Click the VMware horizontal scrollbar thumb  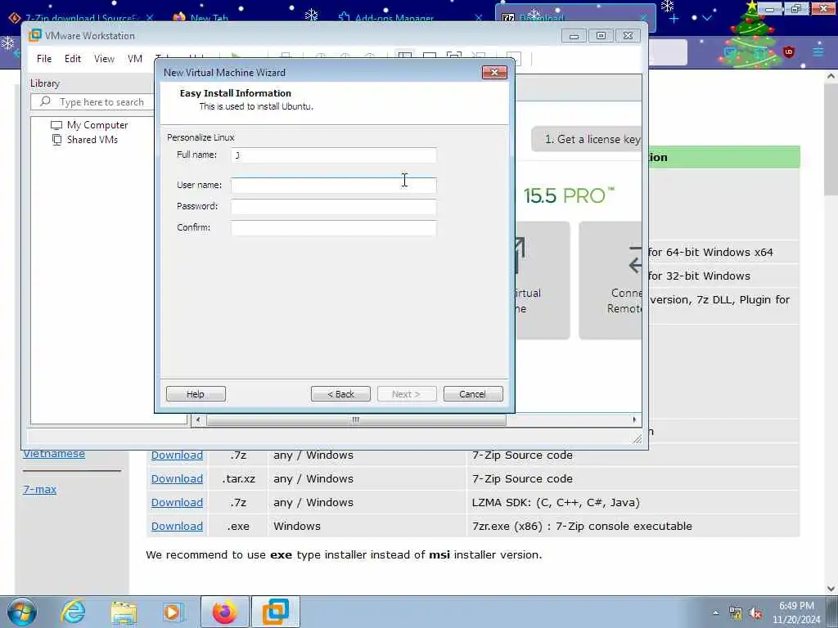[x=356, y=420]
